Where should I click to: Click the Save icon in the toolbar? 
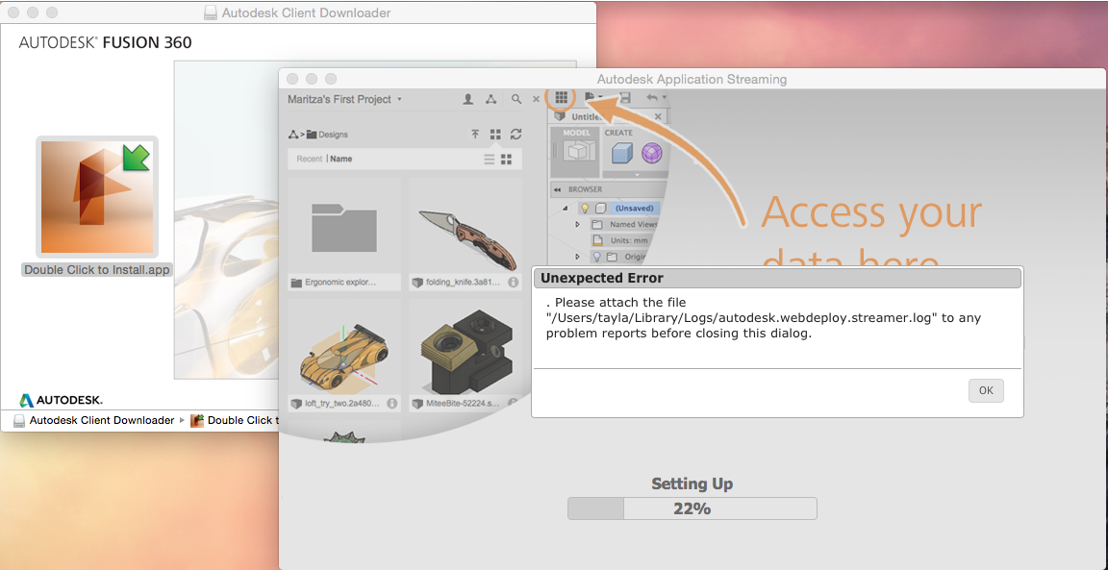click(623, 96)
